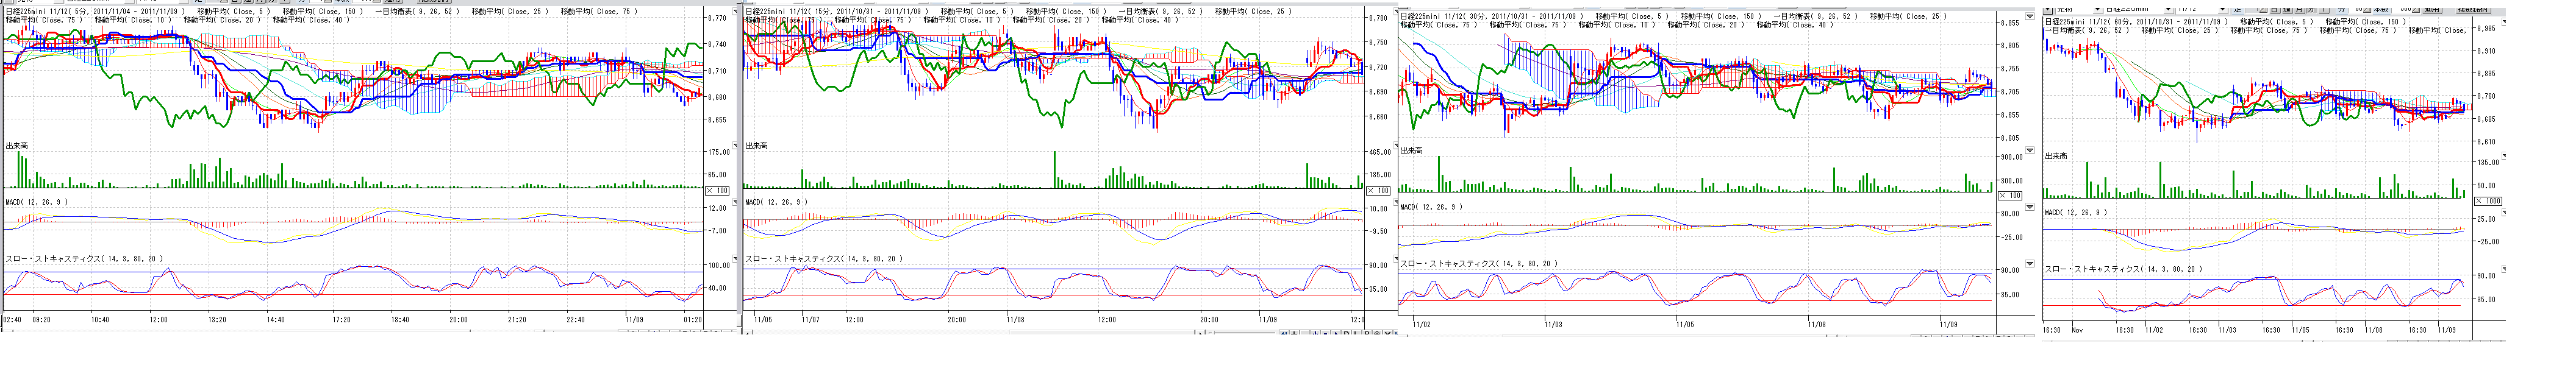Open 出来高 pane arrow menu in 30分 chart
This screenshot has height=385, width=2576.
[2029, 151]
